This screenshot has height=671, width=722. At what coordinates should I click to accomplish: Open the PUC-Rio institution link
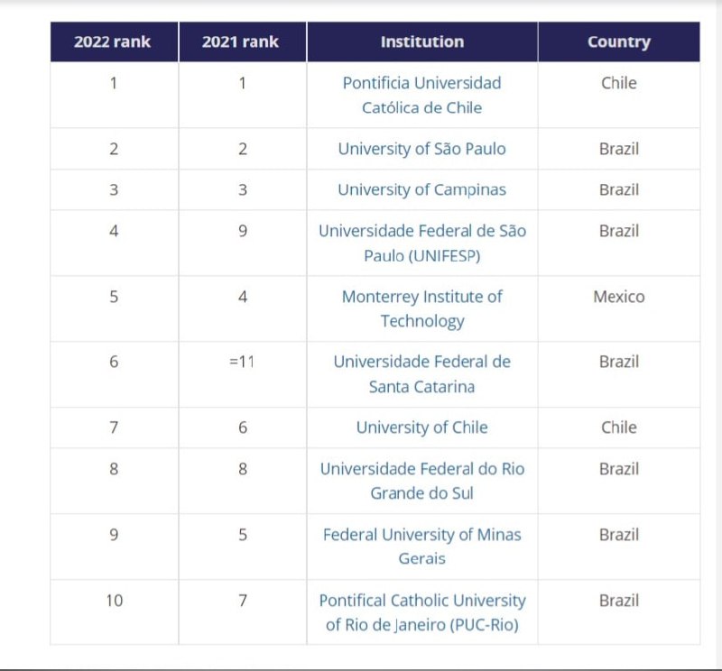pyautogui.click(x=421, y=611)
